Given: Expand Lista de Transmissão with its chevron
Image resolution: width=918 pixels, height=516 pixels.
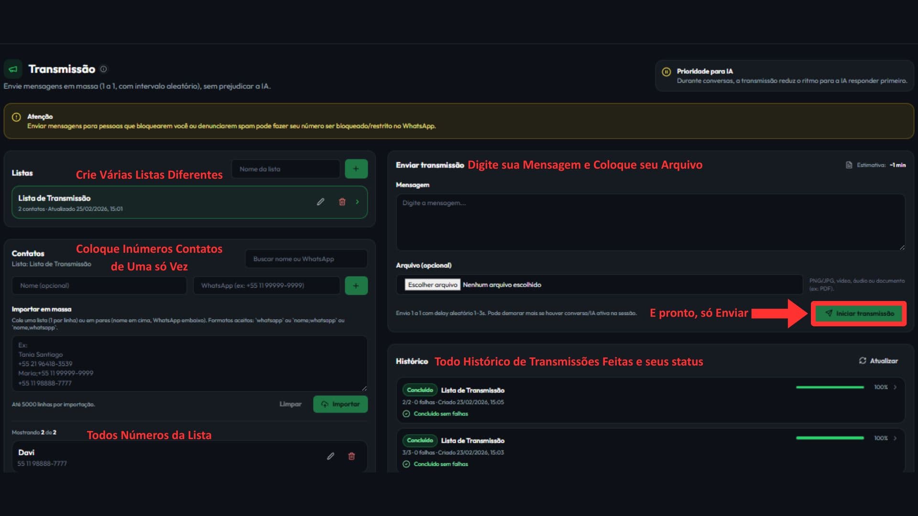Looking at the screenshot, I should (x=357, y=202).
